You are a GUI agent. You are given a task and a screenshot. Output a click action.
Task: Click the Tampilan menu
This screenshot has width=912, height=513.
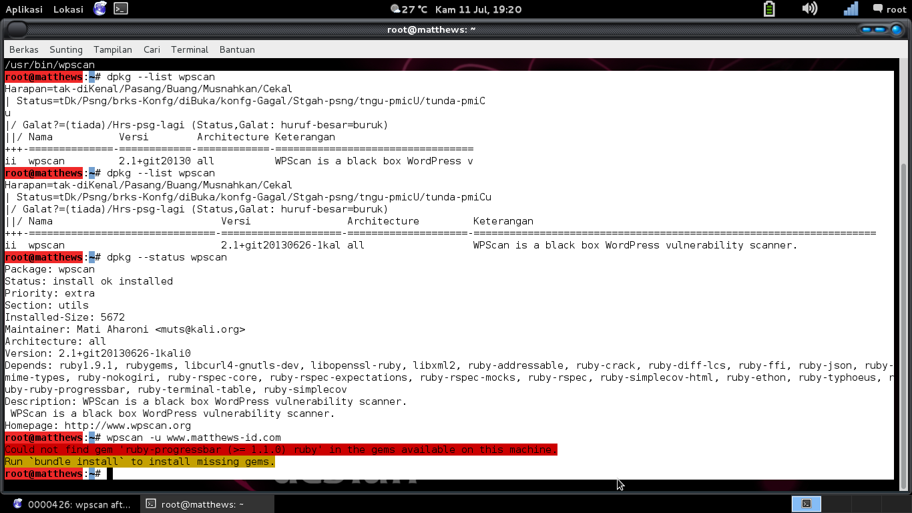click(x=113, y=49)
